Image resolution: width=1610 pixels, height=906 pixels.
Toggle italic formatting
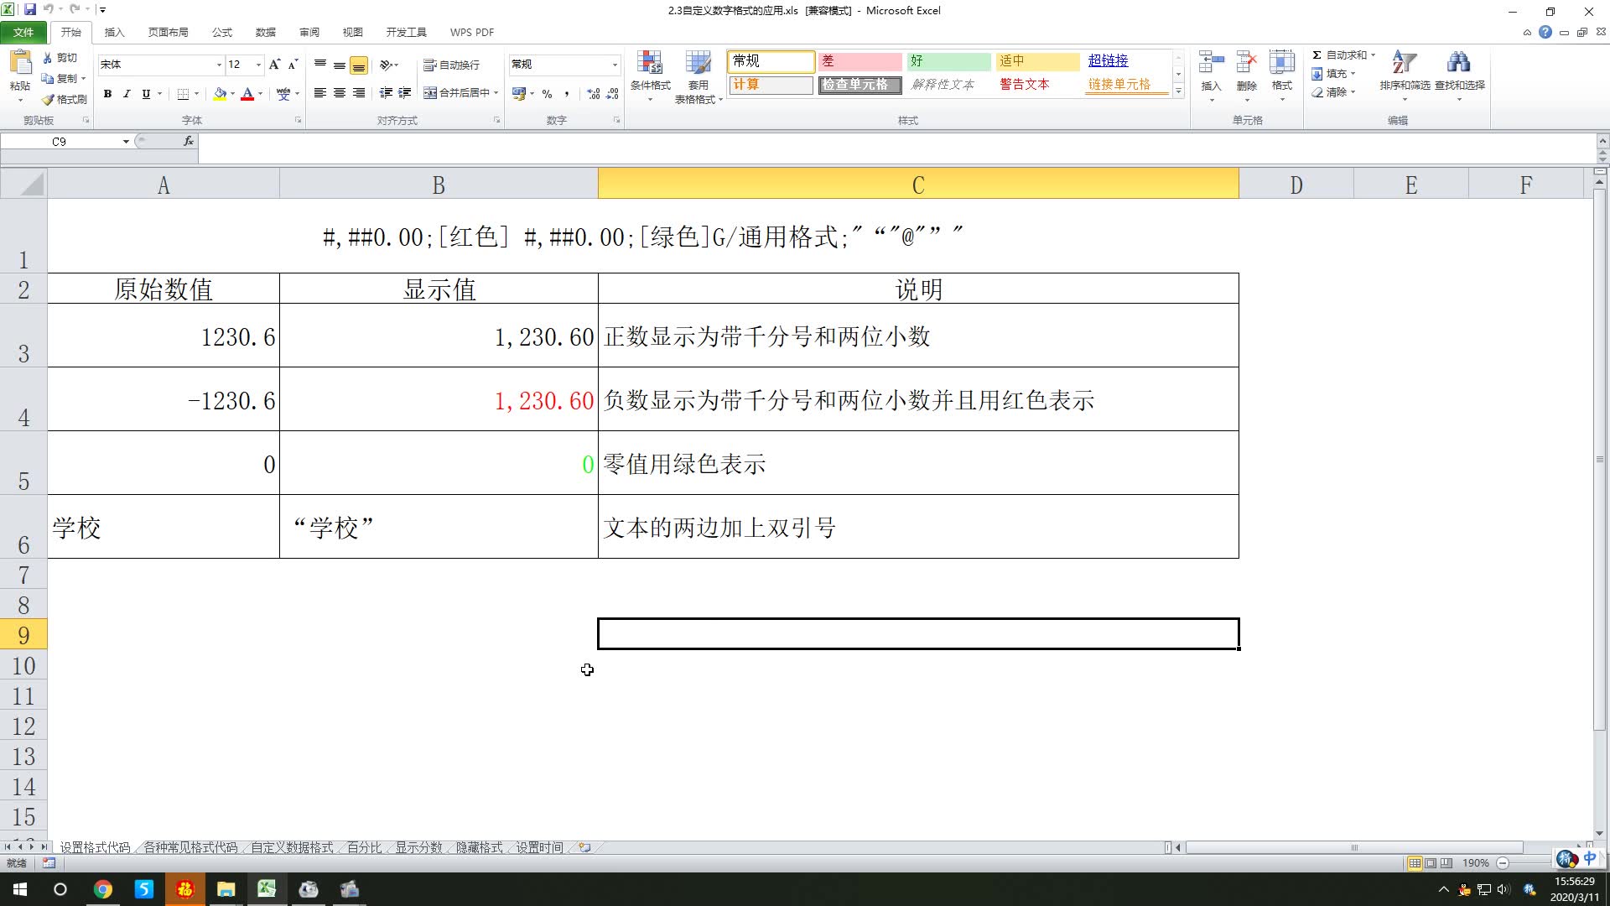coord(127,94)
